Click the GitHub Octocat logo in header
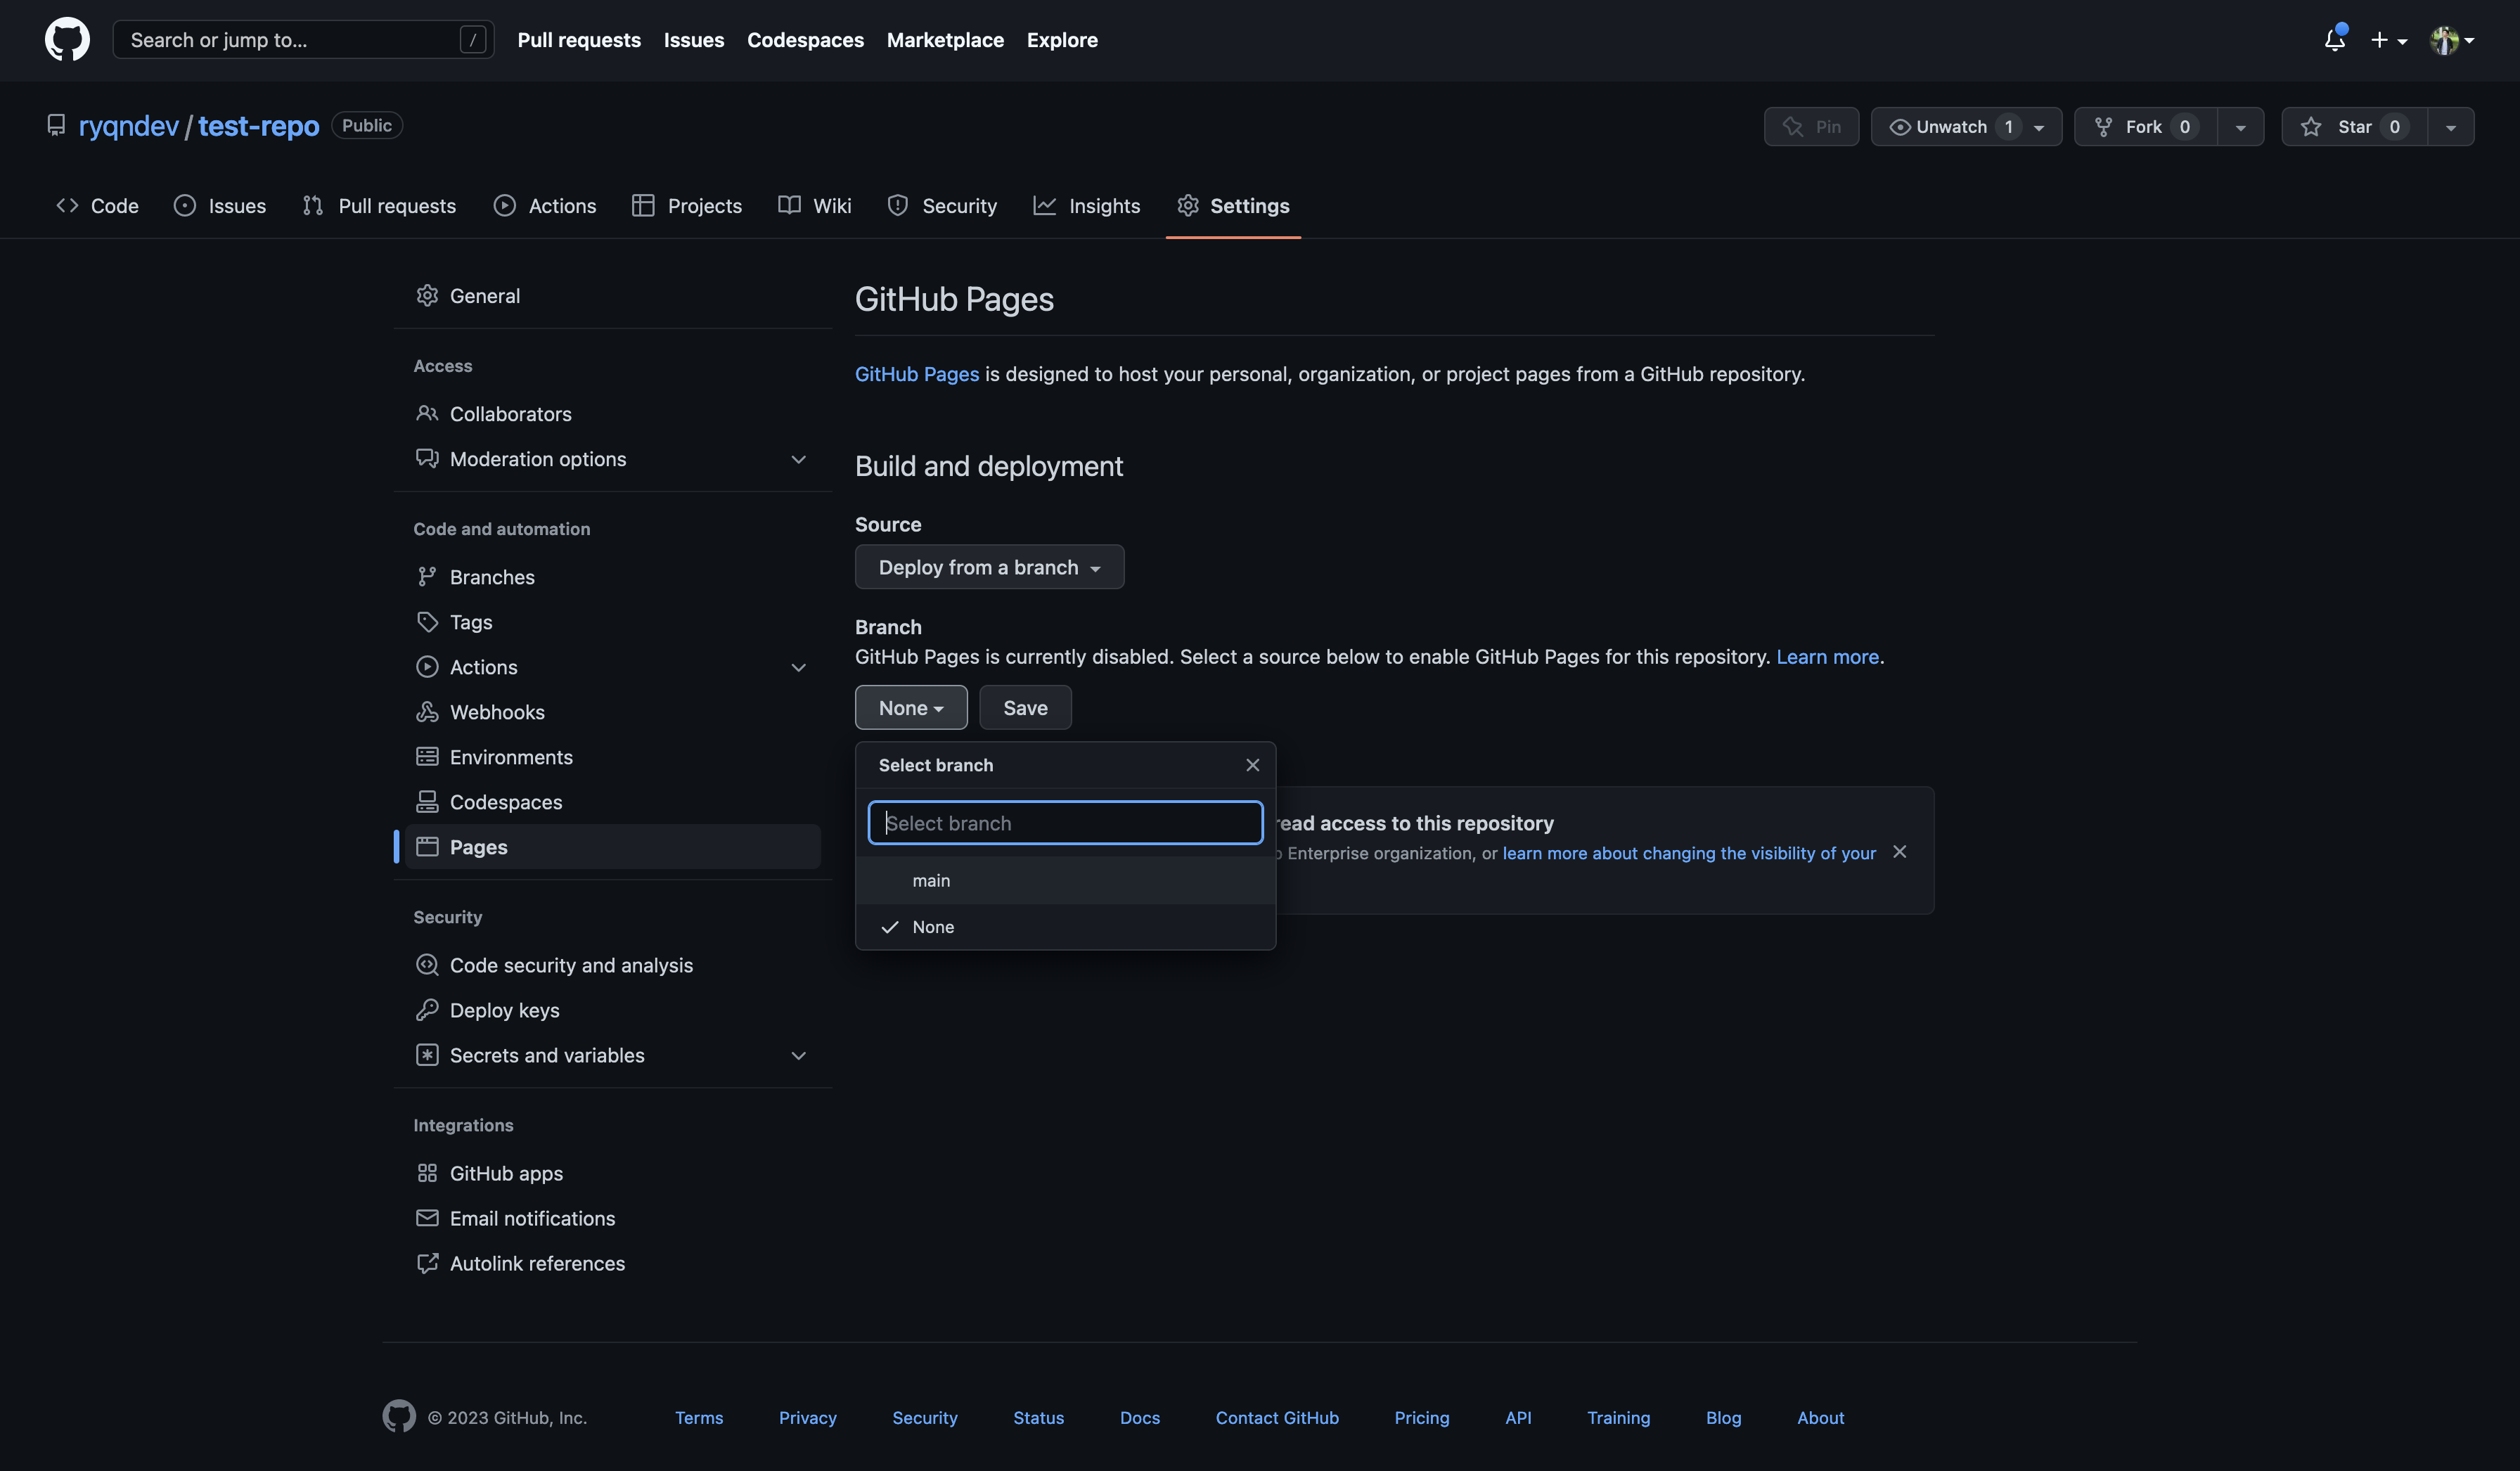This screenshot has height=1471, width=2520. tap(67, 40)
